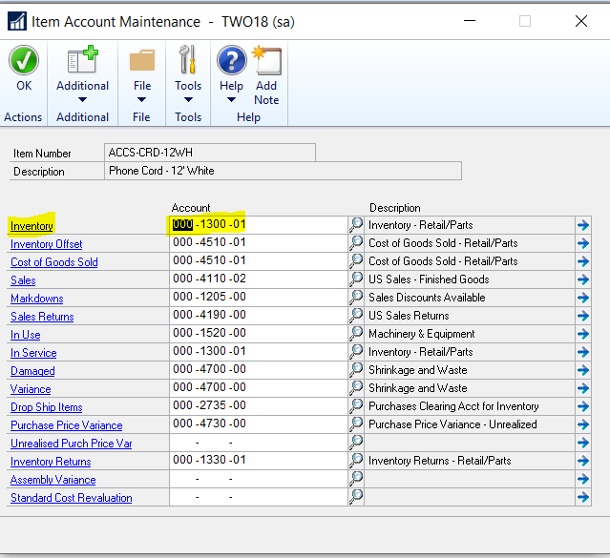Click the Item Number field
Screen dimensions: 610x558
pos(209,153)
